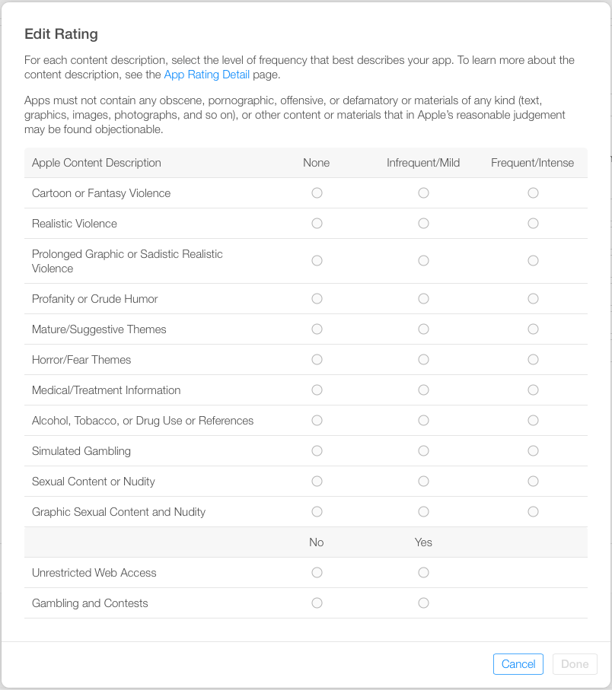
Task: Set Cartoon or Fantasy Violence to Frequent/Intense
Action: pyautogui.click(x=533, y=193)
